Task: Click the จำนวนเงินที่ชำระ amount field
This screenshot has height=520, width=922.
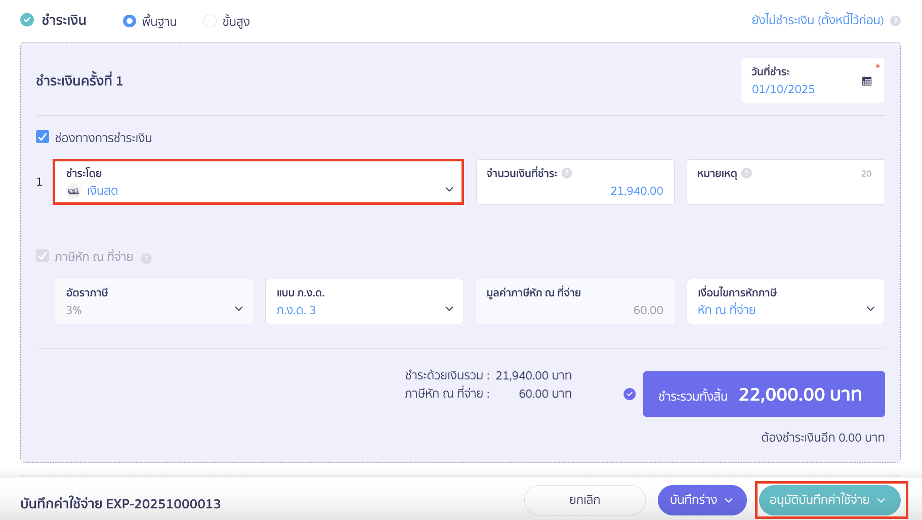Action: [637, 191]
